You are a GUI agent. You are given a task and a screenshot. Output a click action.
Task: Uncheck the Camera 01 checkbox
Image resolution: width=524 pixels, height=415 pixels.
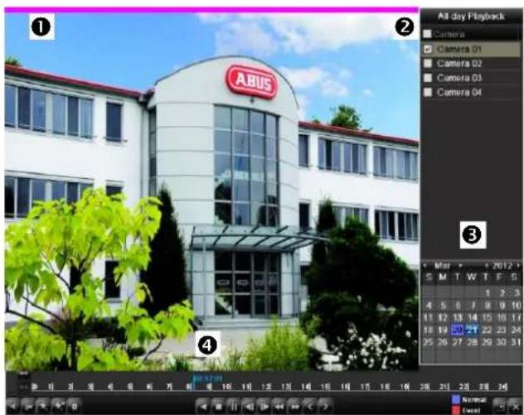[428, 49]
